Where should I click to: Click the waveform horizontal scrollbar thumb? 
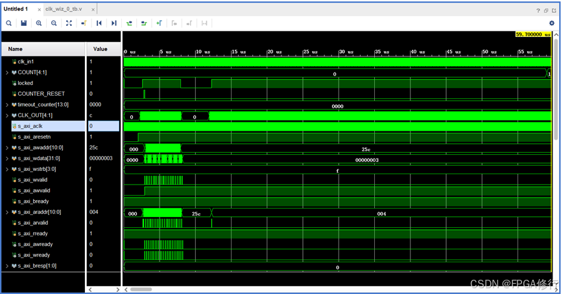point(141,289)
